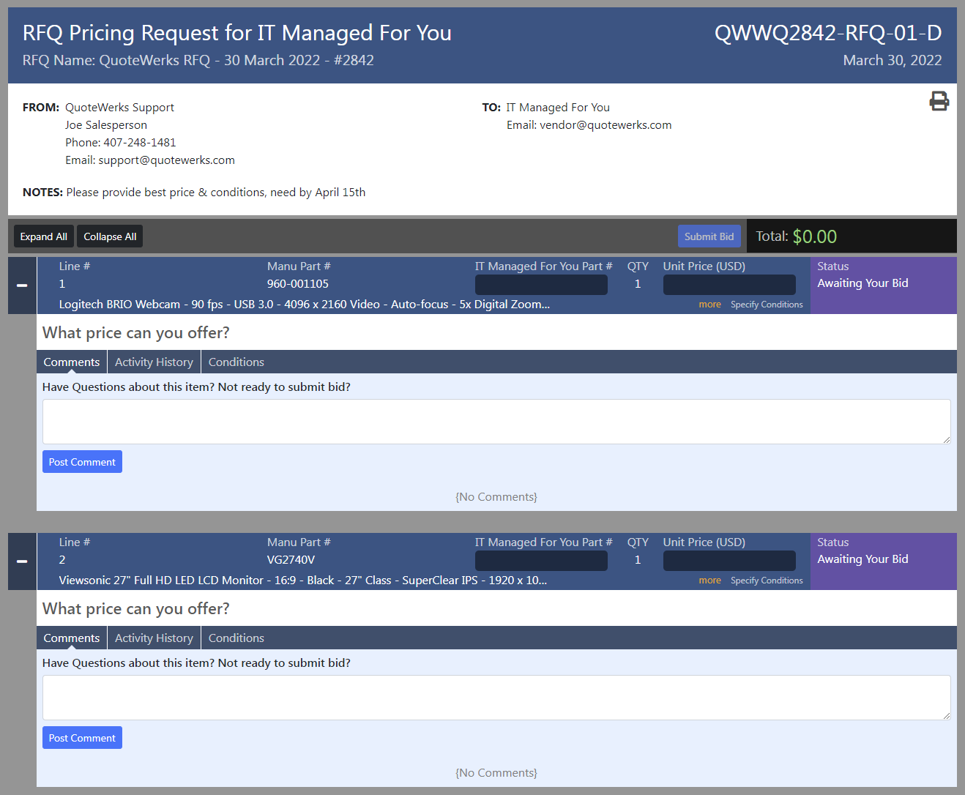The width and height of the screenshot is (965, 795).
Task: Collapse line 1 with minus icon
Action: pos(22,285)
